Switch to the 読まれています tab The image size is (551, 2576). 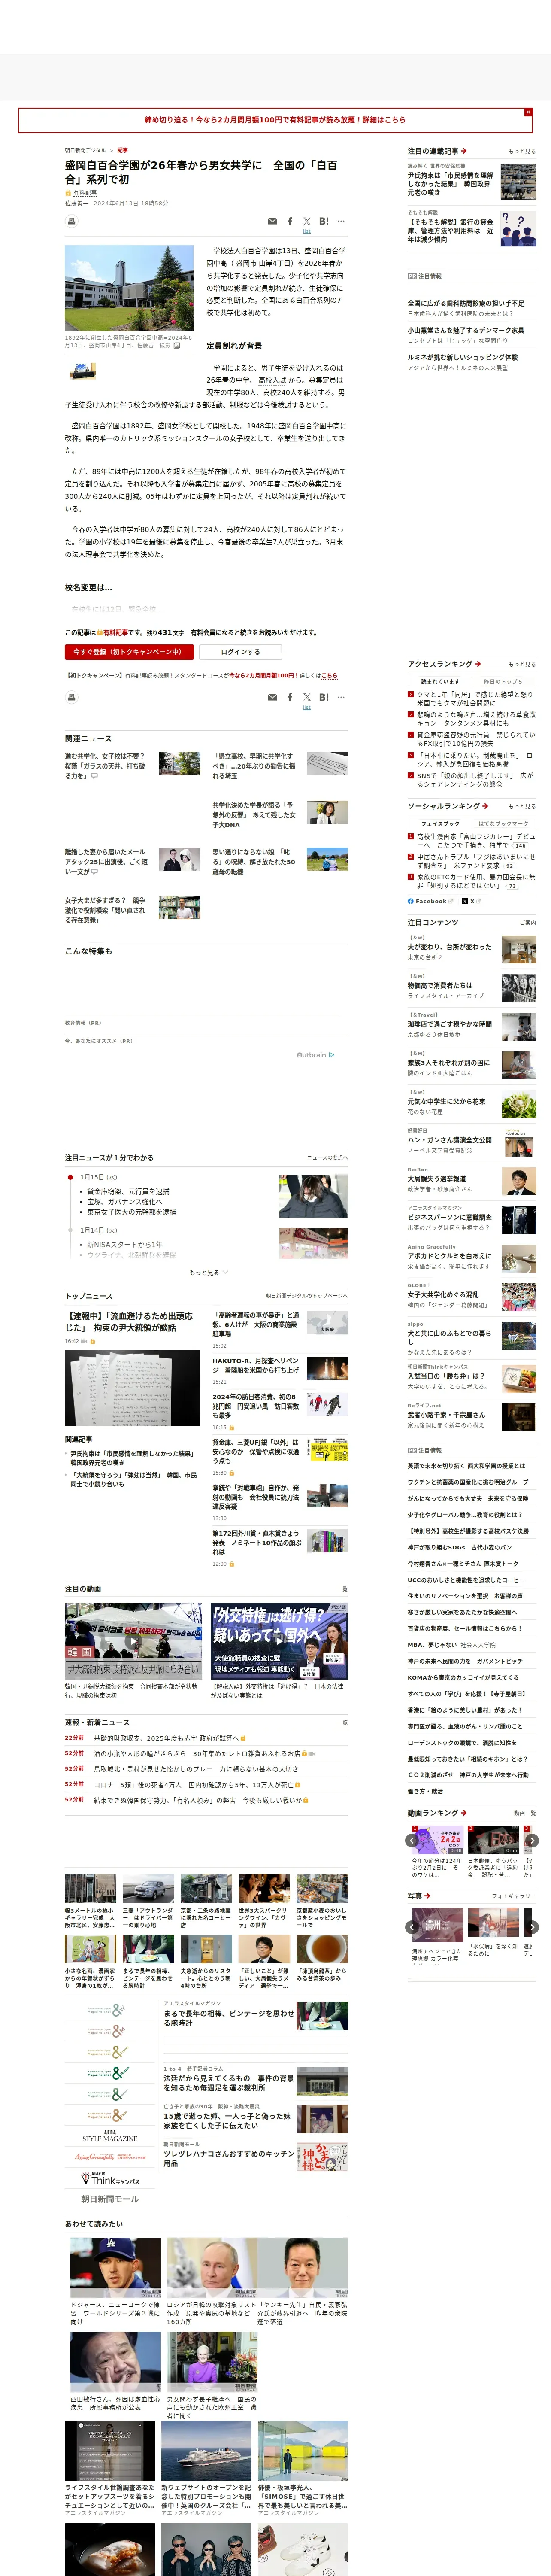click(440, 682)
